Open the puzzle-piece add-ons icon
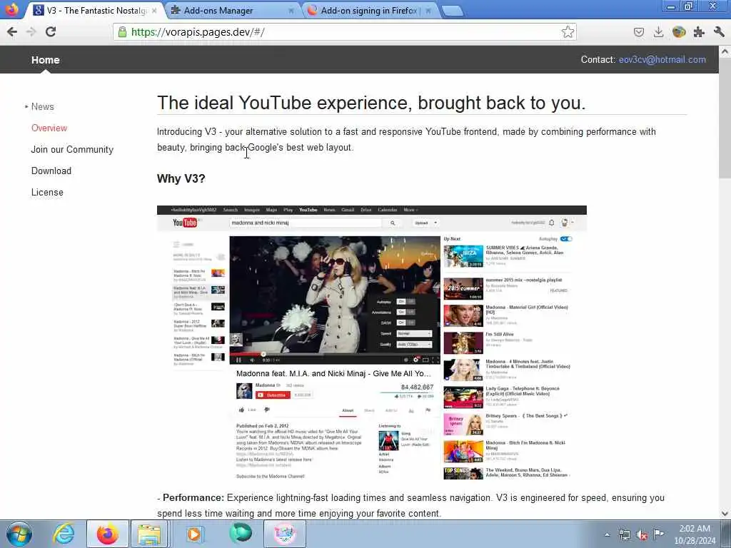Screen dimensions: 731x548 pos(699,31)
